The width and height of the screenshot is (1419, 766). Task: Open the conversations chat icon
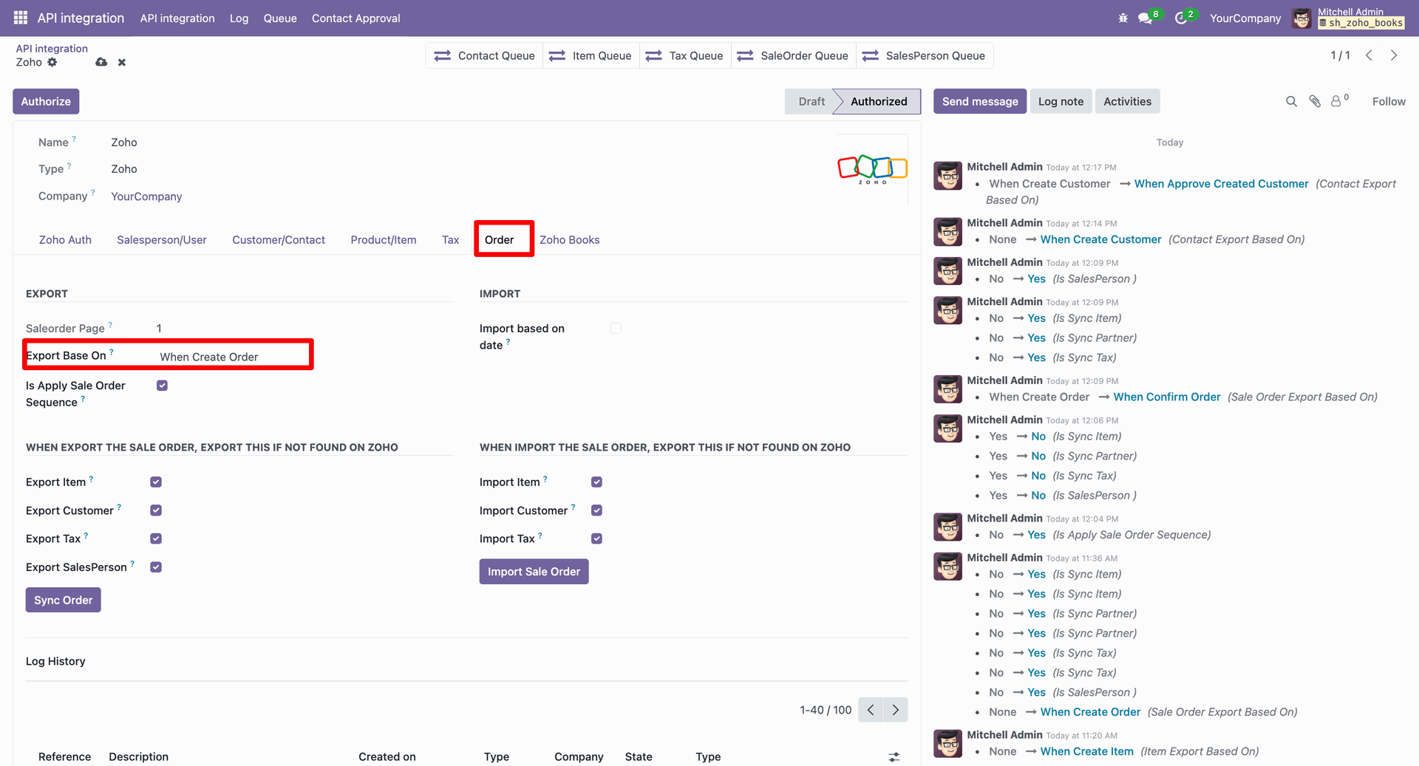[1146, 18]
